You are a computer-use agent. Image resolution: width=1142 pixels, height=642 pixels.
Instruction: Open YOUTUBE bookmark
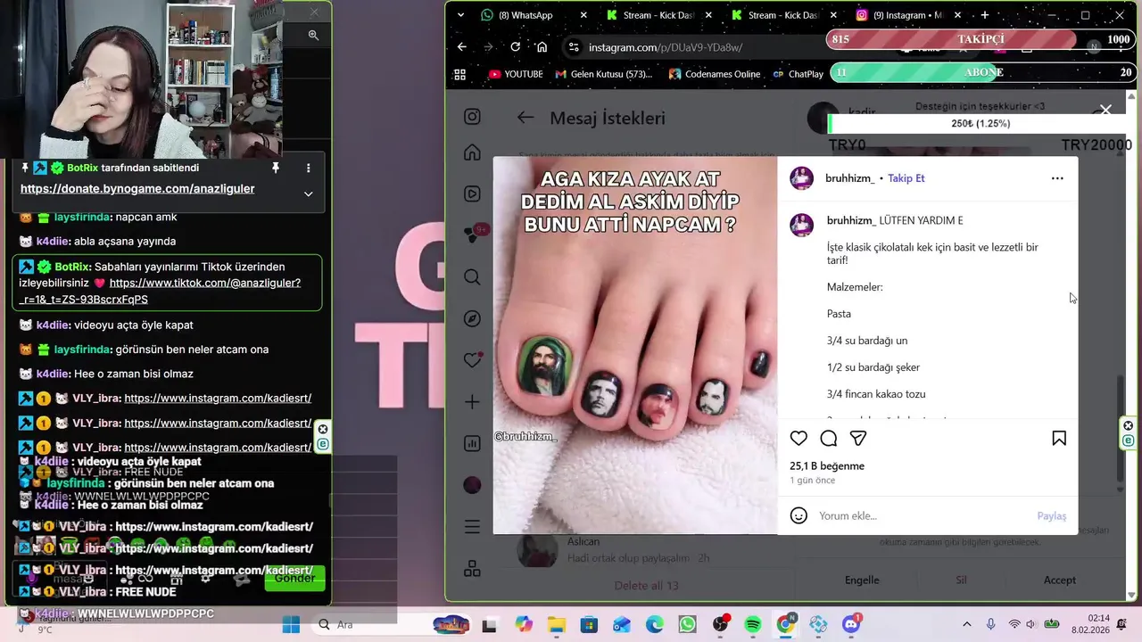pos(517,74)
